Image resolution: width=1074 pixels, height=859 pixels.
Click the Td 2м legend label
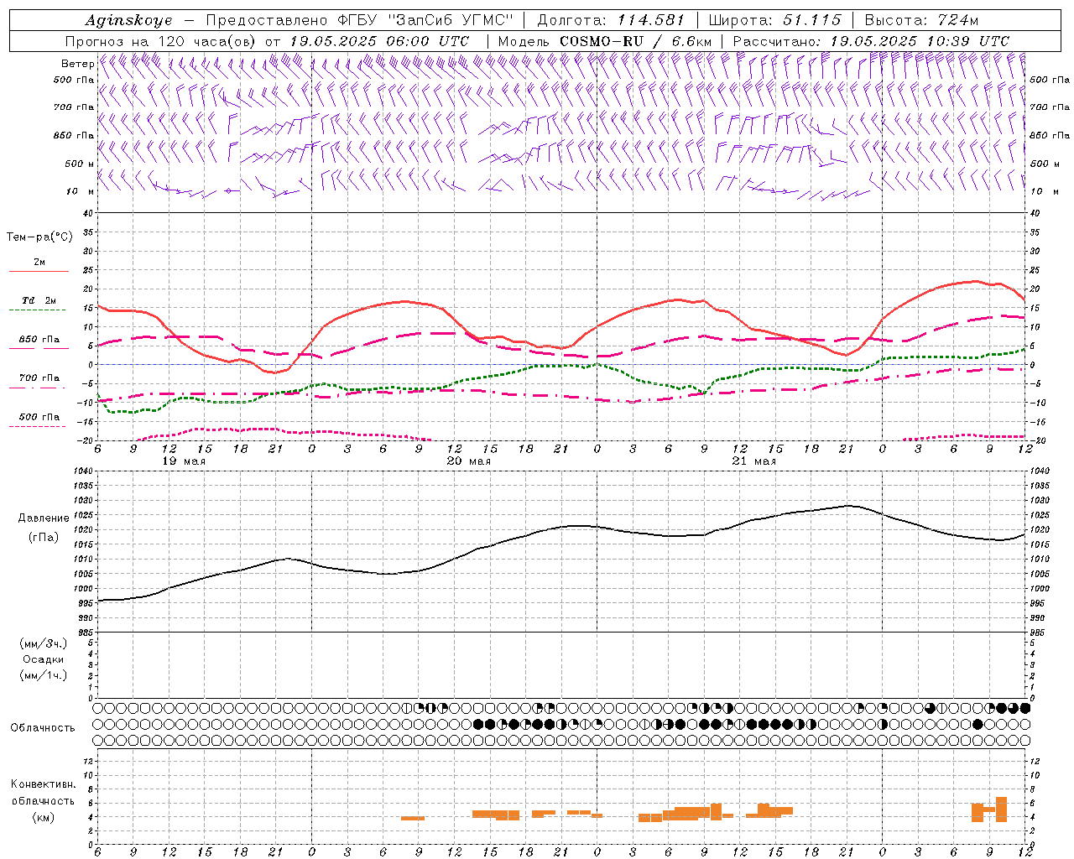39,300
